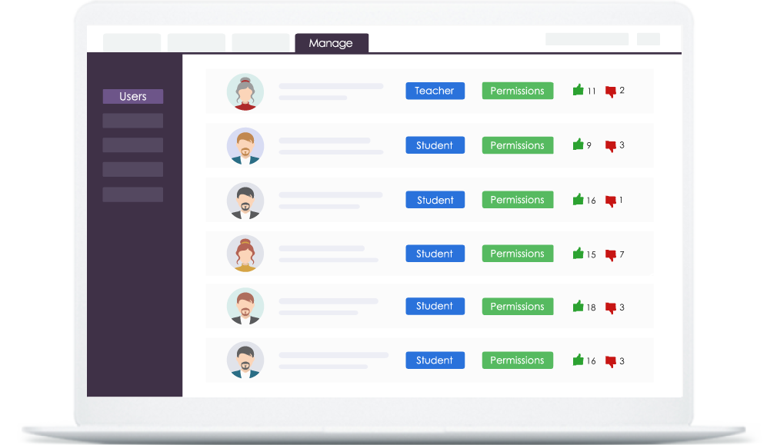Viewport: 767px width, 445px height.
Task: Click the Teacher role button
Action: (x=435, y=91)
